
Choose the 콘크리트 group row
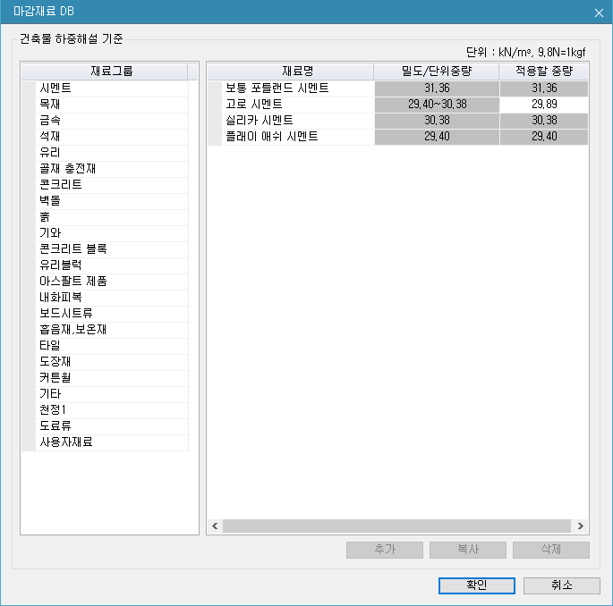[x=112, y=185]
